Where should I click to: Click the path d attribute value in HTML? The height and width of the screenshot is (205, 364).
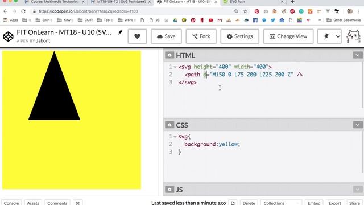(x=251, y=75)
